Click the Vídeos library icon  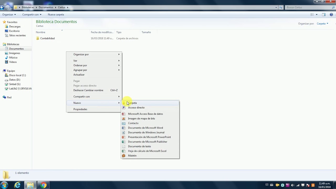[7, 62]
